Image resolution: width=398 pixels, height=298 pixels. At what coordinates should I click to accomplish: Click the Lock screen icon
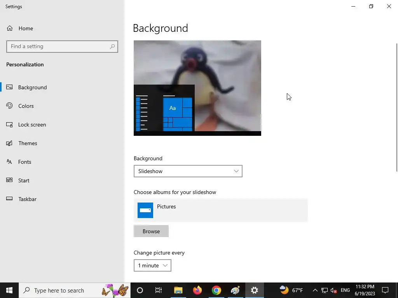tap(9, 125)
